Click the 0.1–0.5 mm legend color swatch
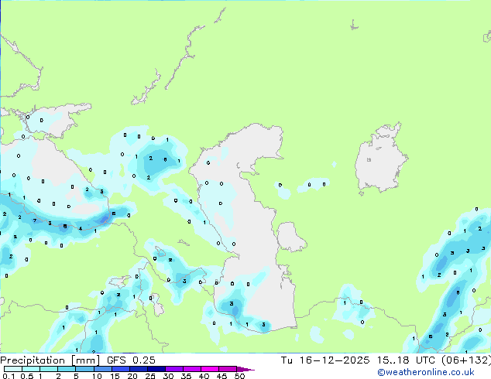This screenshot has height=379, width=491. [13, 369]
